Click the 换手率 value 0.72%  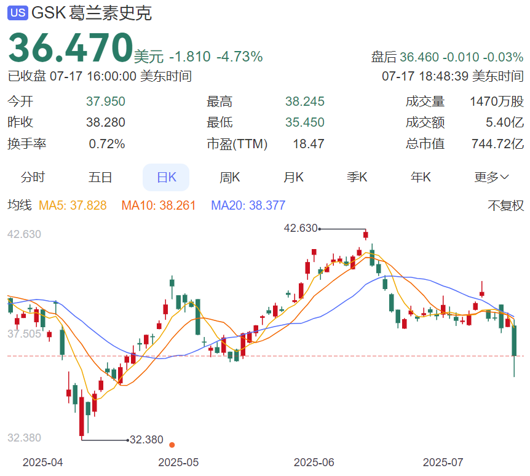pyautogui.click(x=107, y=144)
